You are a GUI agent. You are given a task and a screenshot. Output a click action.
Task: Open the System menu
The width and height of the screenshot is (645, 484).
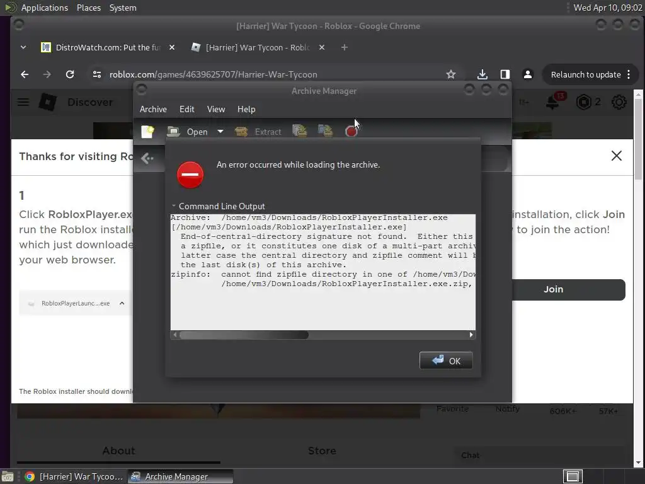point(123,8)
